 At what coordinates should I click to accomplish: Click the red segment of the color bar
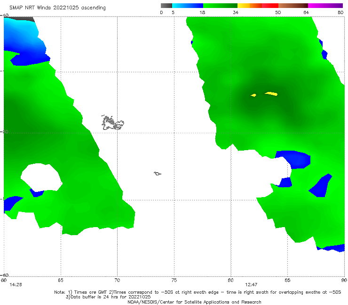coord(270,6)
